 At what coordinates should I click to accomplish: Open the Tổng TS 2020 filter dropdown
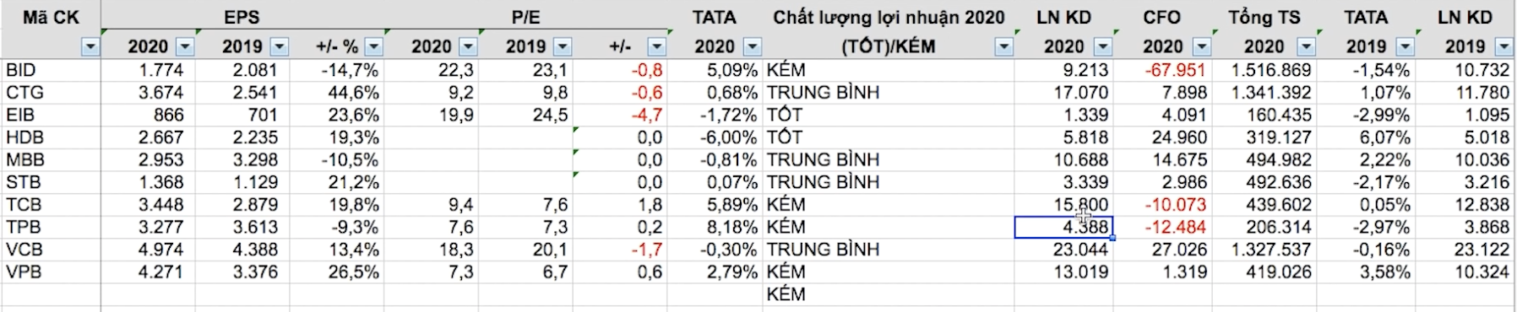click(x=1306, y=47)
